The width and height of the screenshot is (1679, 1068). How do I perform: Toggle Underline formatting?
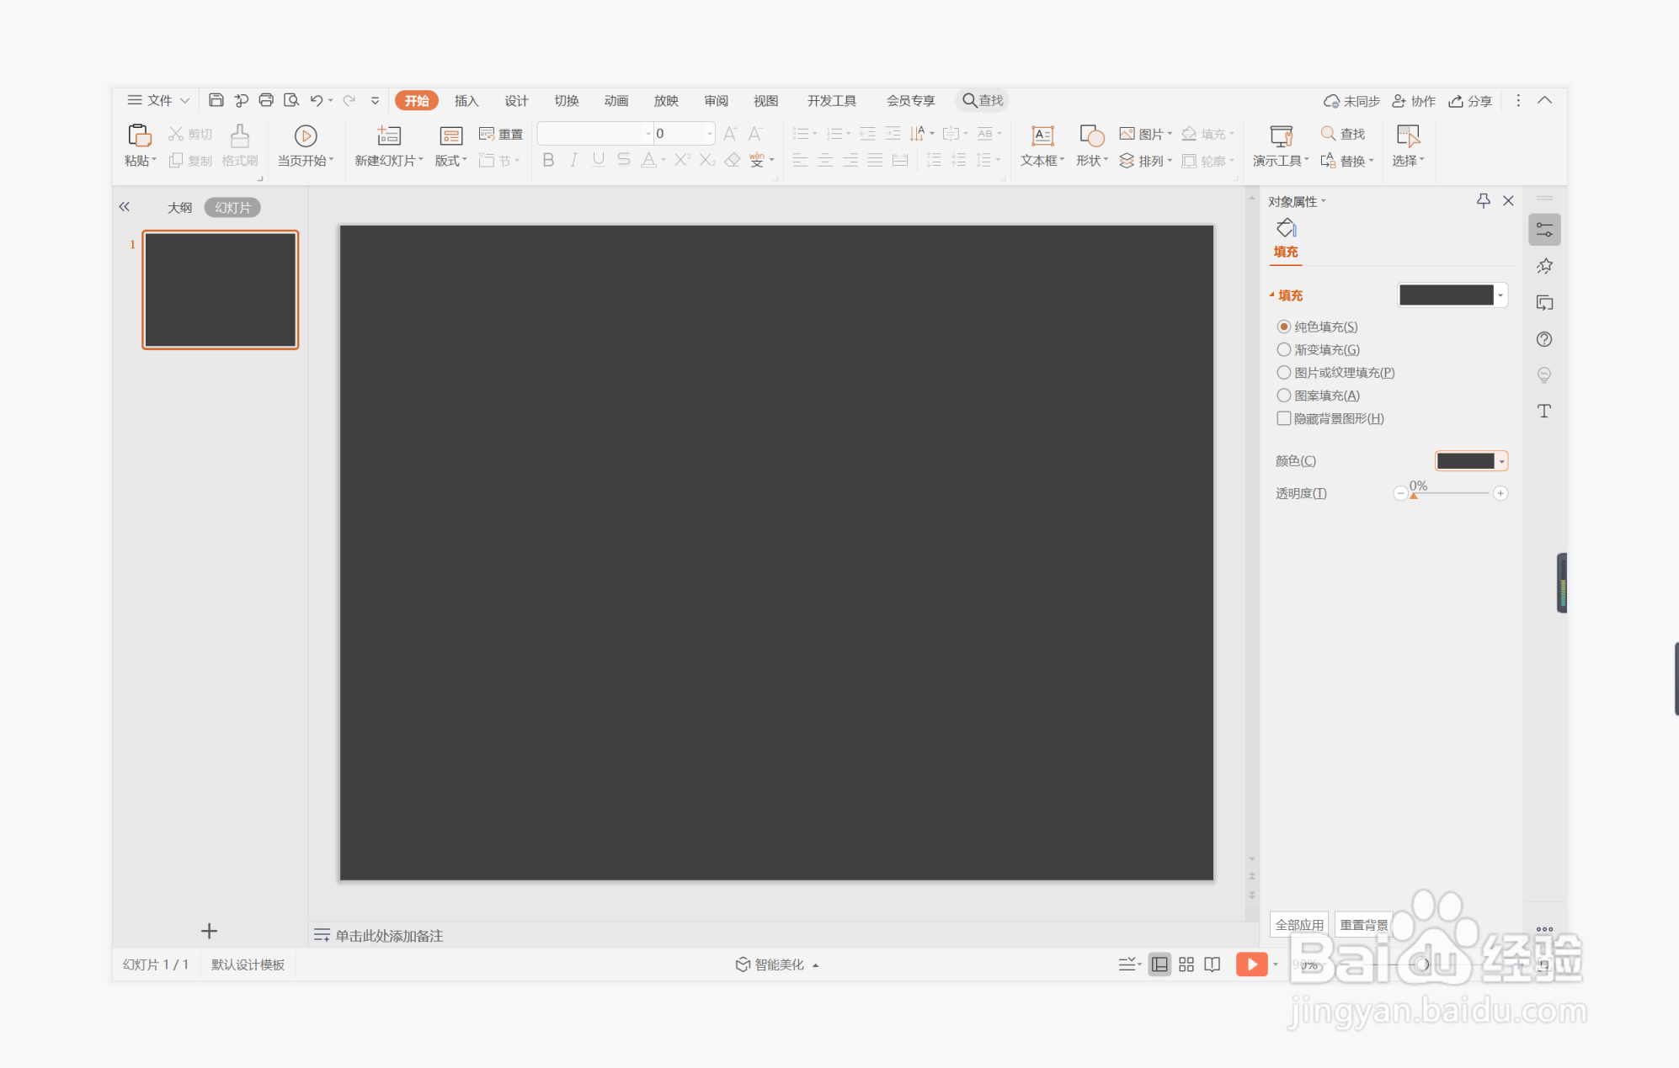[x=598, y=159]
